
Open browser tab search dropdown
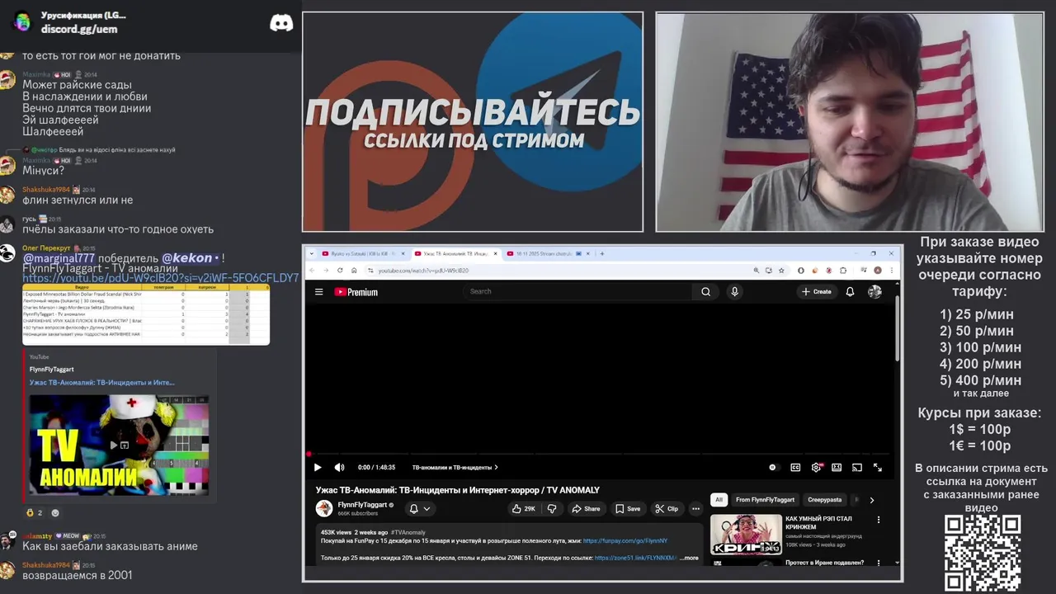312,253
